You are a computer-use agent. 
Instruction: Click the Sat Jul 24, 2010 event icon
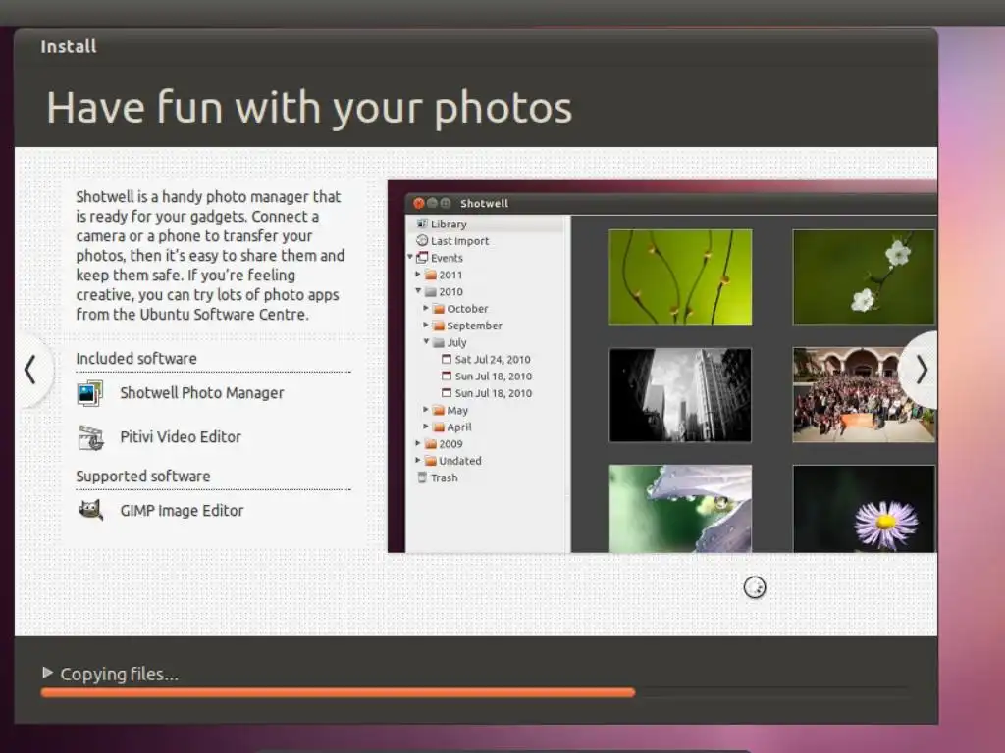click(x=447, y=359)
